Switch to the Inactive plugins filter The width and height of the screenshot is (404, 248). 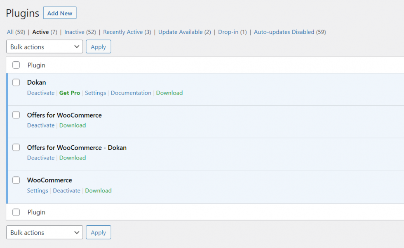pyautogui.click(x=74, y=32)
